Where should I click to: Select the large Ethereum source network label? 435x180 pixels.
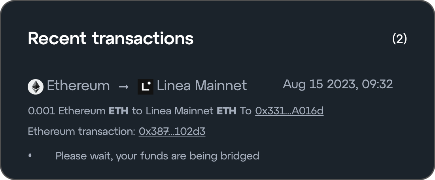(x=78, y=86)
